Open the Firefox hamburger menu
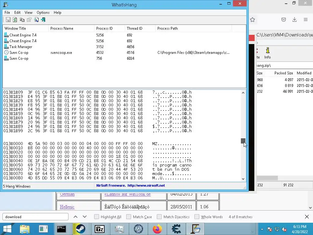Screen dimensions: 313x235 click(x=306, y=20)
